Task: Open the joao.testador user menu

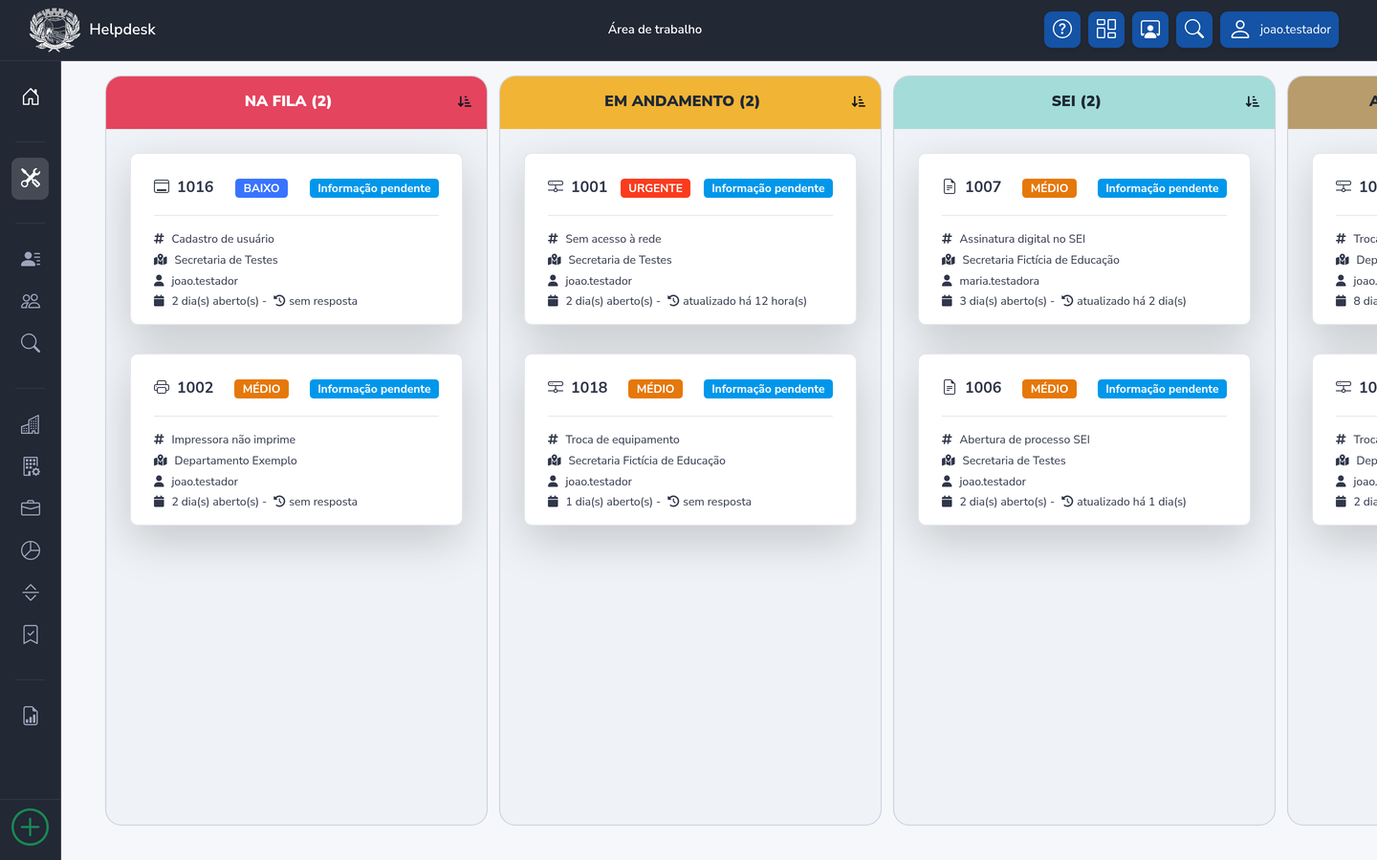Action: (x=1279, y=30)
